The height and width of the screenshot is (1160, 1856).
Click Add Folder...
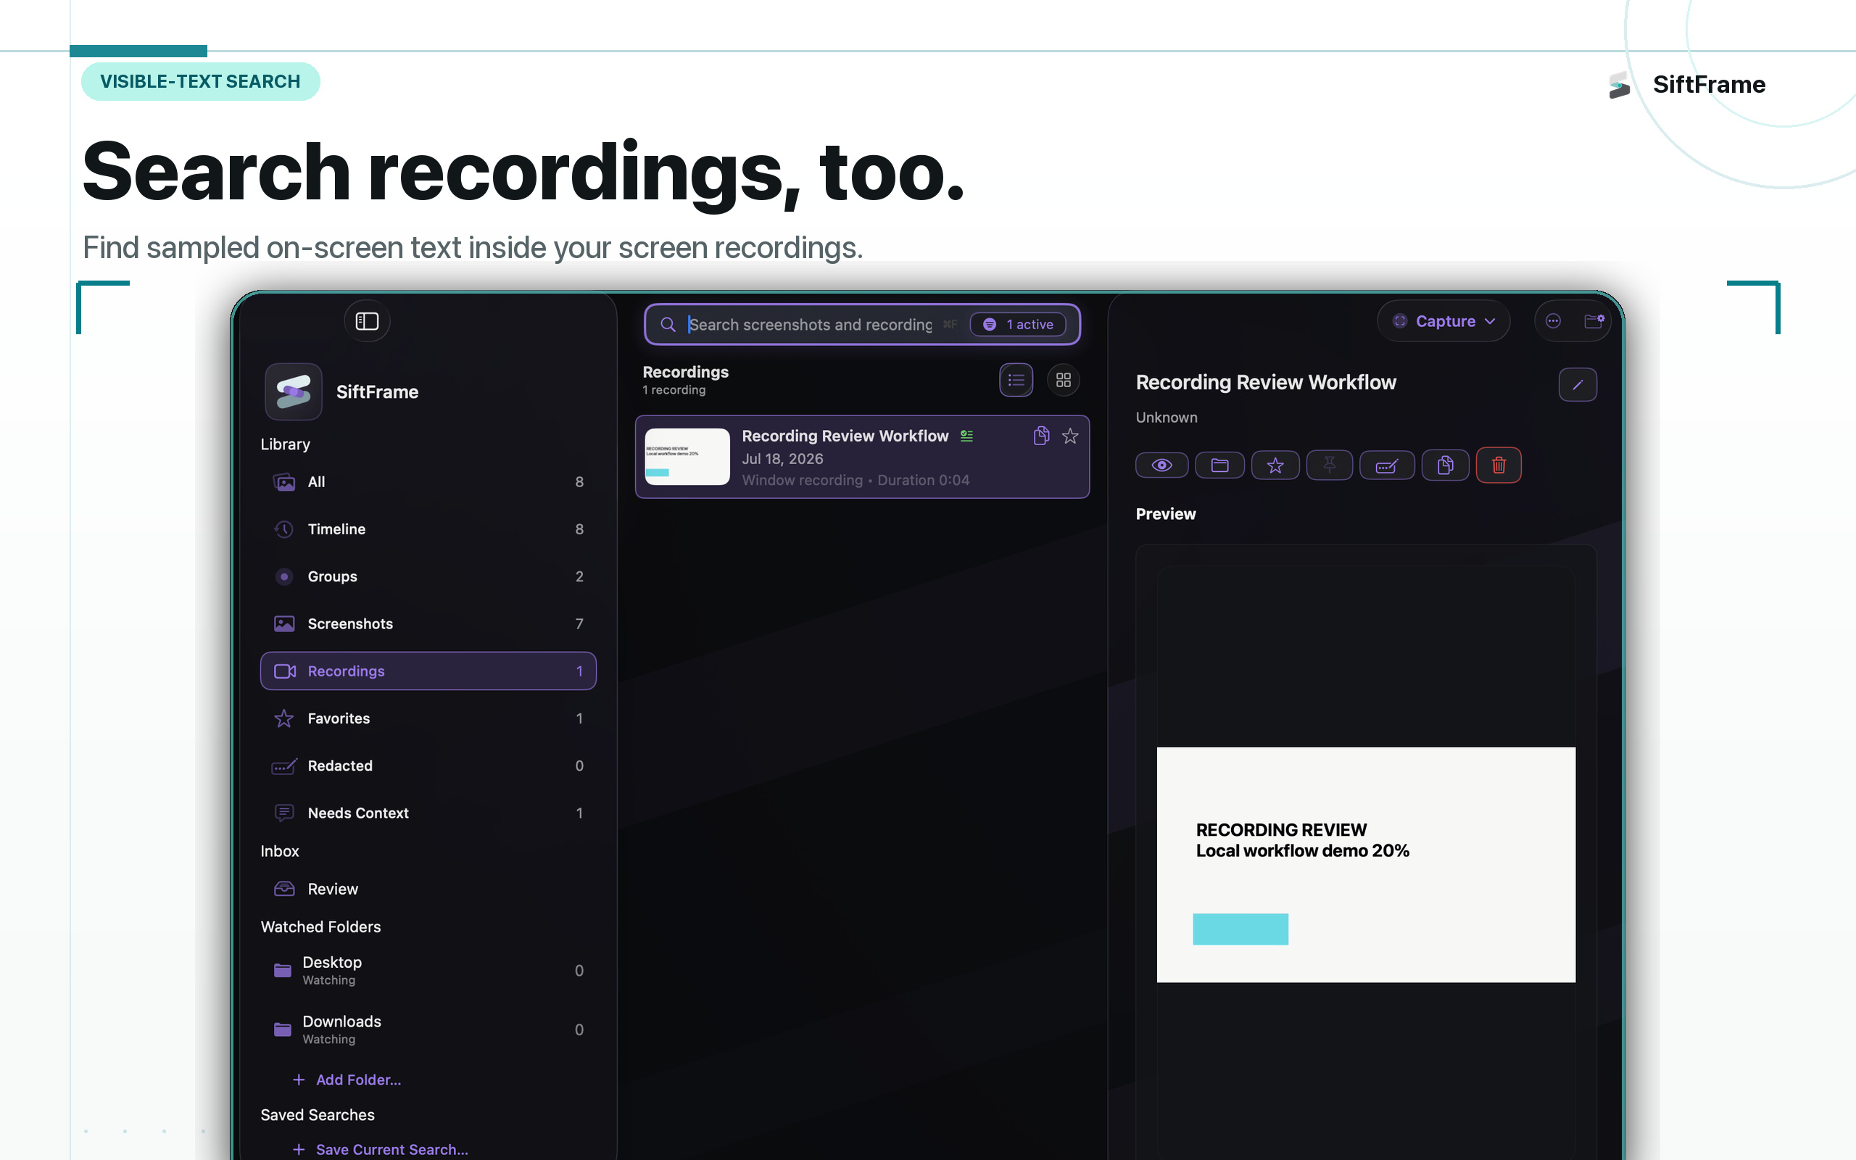pos(347,1080)
